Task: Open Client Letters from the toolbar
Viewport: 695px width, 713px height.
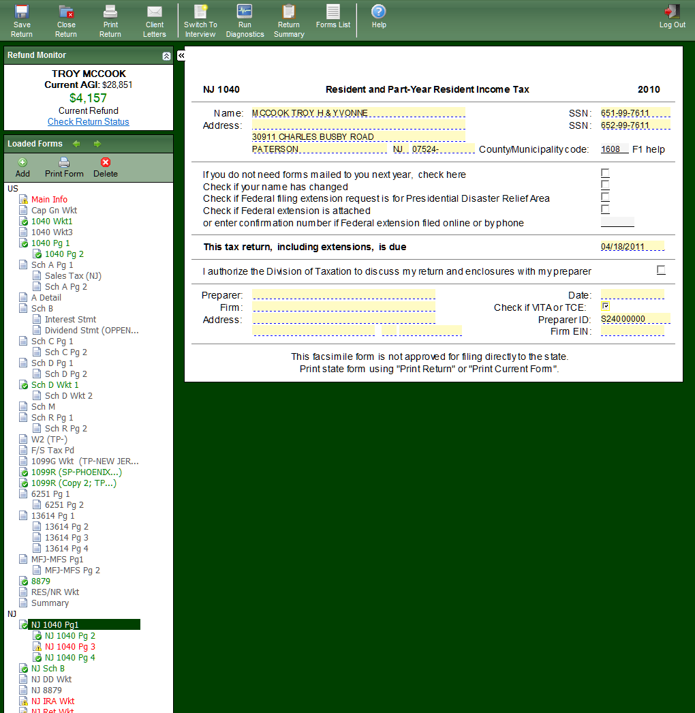Action: [155, 12]
